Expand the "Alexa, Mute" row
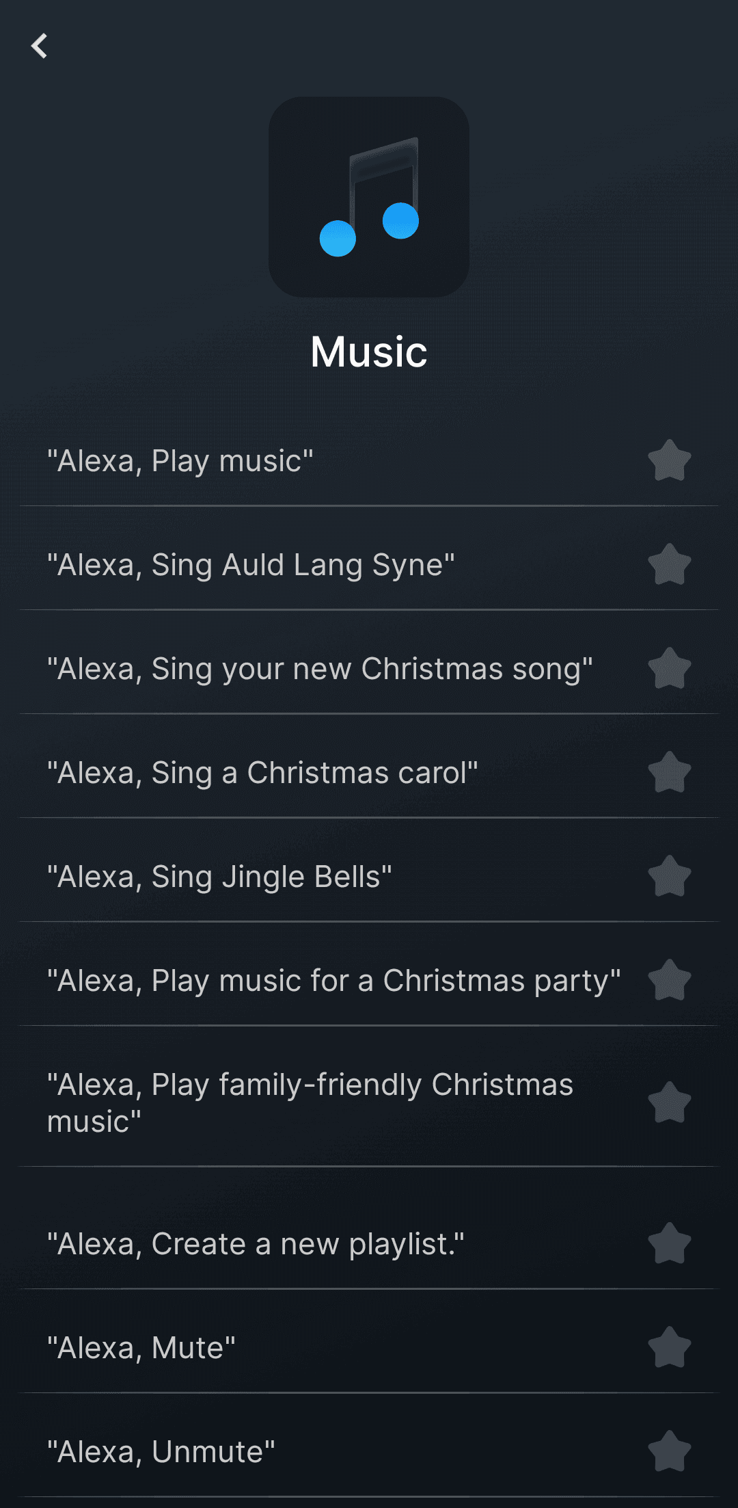 point(273,1348)
